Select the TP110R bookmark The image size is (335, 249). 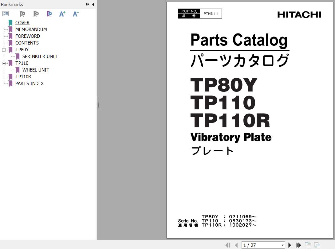point(23,76)
